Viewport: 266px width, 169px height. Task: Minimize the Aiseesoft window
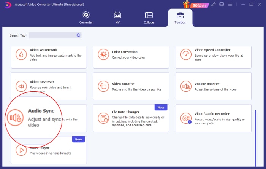(x=243, y=5)
